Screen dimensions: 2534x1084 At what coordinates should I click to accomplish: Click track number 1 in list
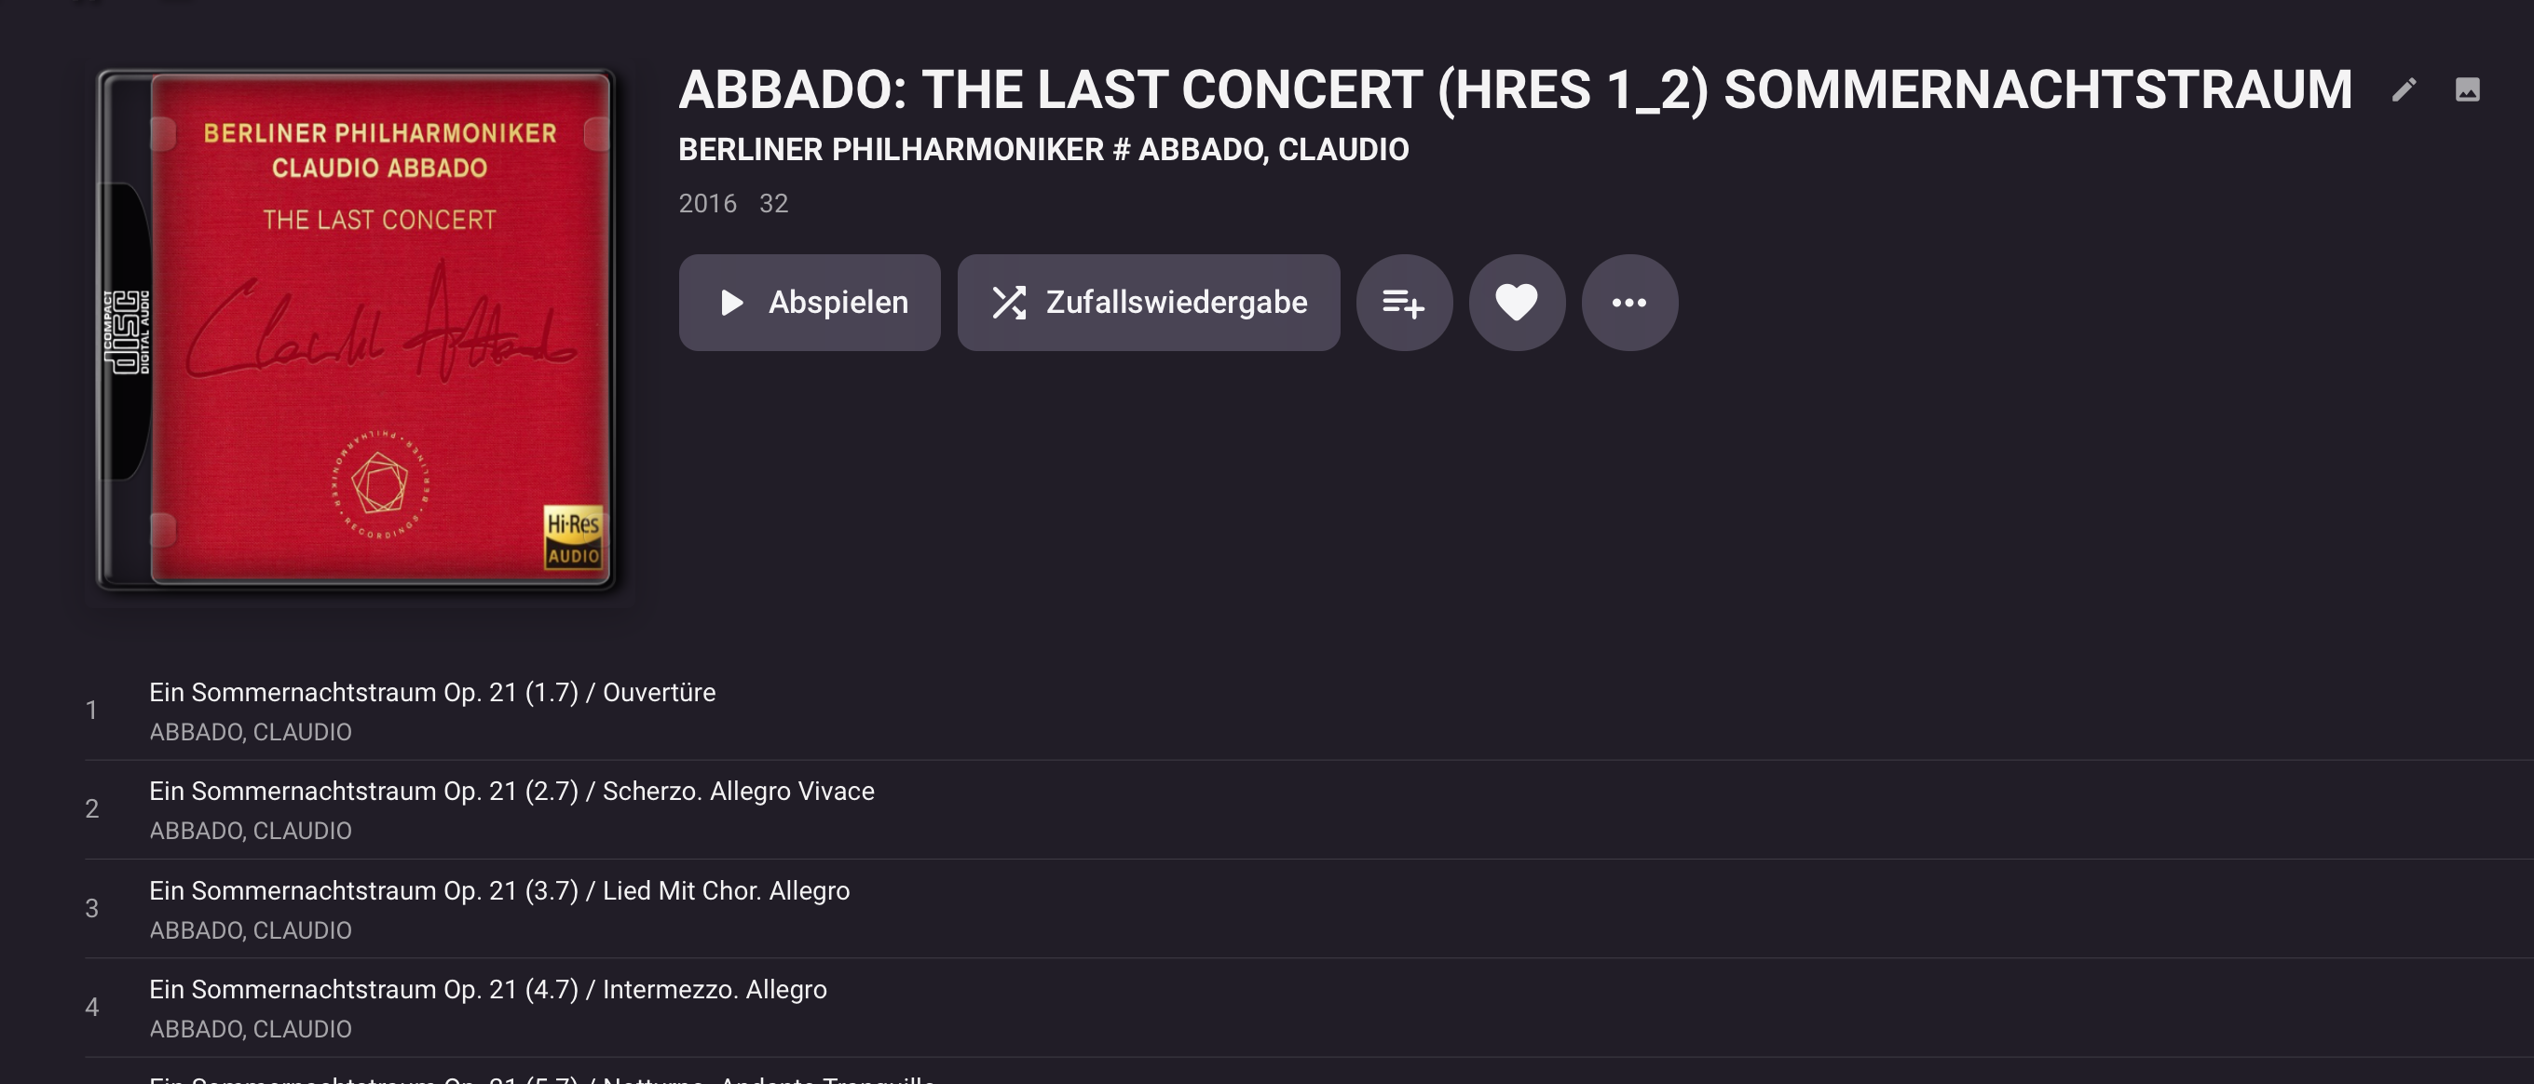pos(91,711)
